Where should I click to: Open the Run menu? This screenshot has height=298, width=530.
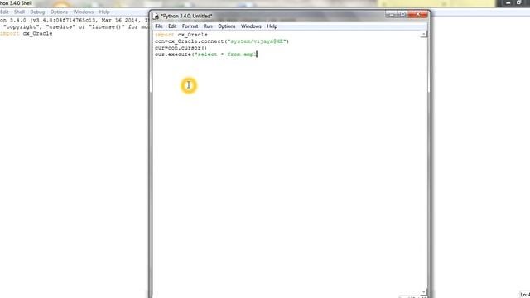click(208, 26)
